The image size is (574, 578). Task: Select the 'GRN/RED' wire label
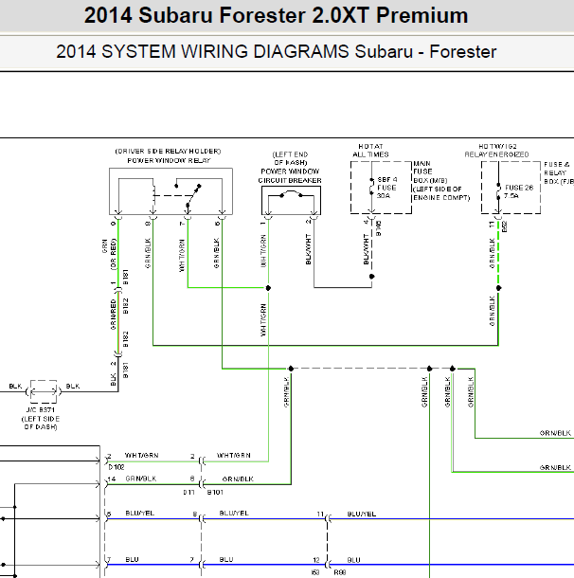(113, 315)
